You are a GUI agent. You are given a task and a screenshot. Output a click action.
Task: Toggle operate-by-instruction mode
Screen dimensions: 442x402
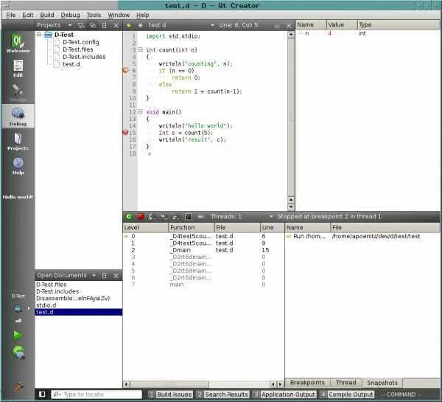(189, 217)
